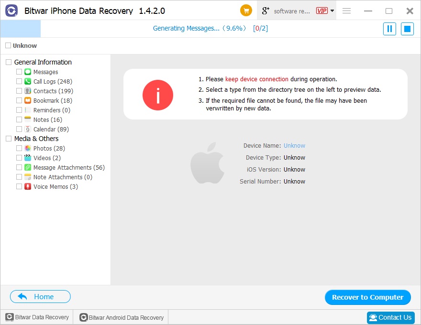Open Photos (28) list
The image size is (421, 325).
(x=49, y=148)
